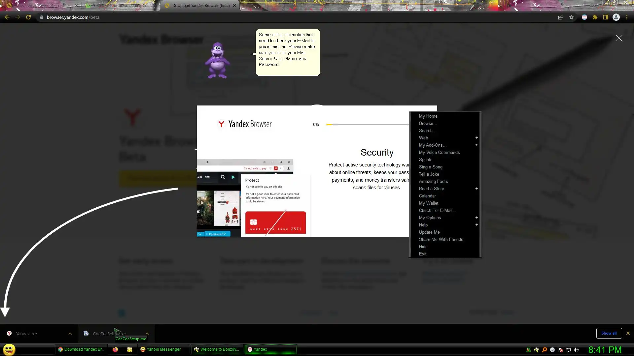Image resolution: width=634 pixels, height=356 pixels.
Task: Select Tell a Joke from Bonzi menu
Action: click(x=429, y=174)
